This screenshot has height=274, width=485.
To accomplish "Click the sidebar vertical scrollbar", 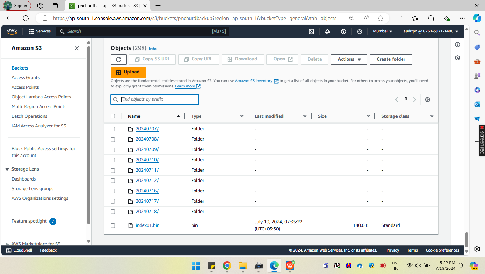I will [x=88, y=136].
